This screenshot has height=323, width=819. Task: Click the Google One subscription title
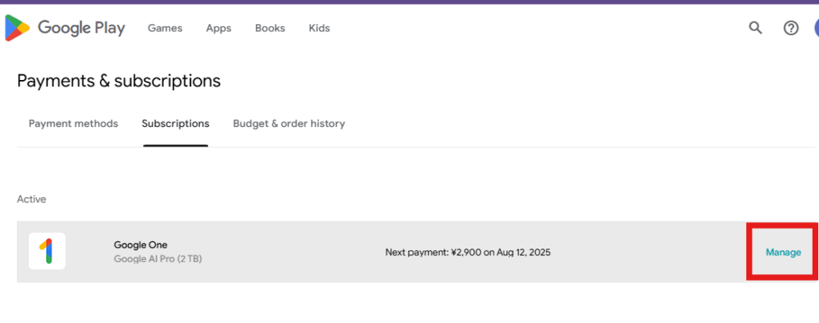click(141, 245)
